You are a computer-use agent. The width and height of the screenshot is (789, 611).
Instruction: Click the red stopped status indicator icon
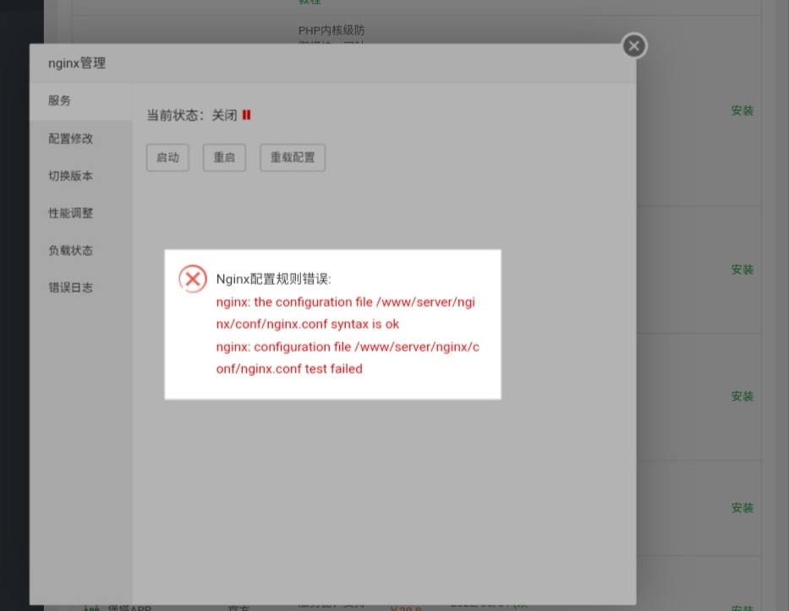[247, 115]
